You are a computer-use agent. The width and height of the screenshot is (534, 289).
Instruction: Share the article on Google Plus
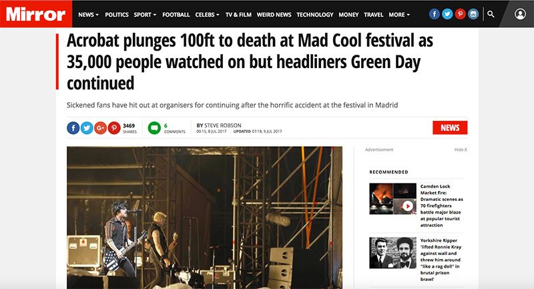[101, 128]
